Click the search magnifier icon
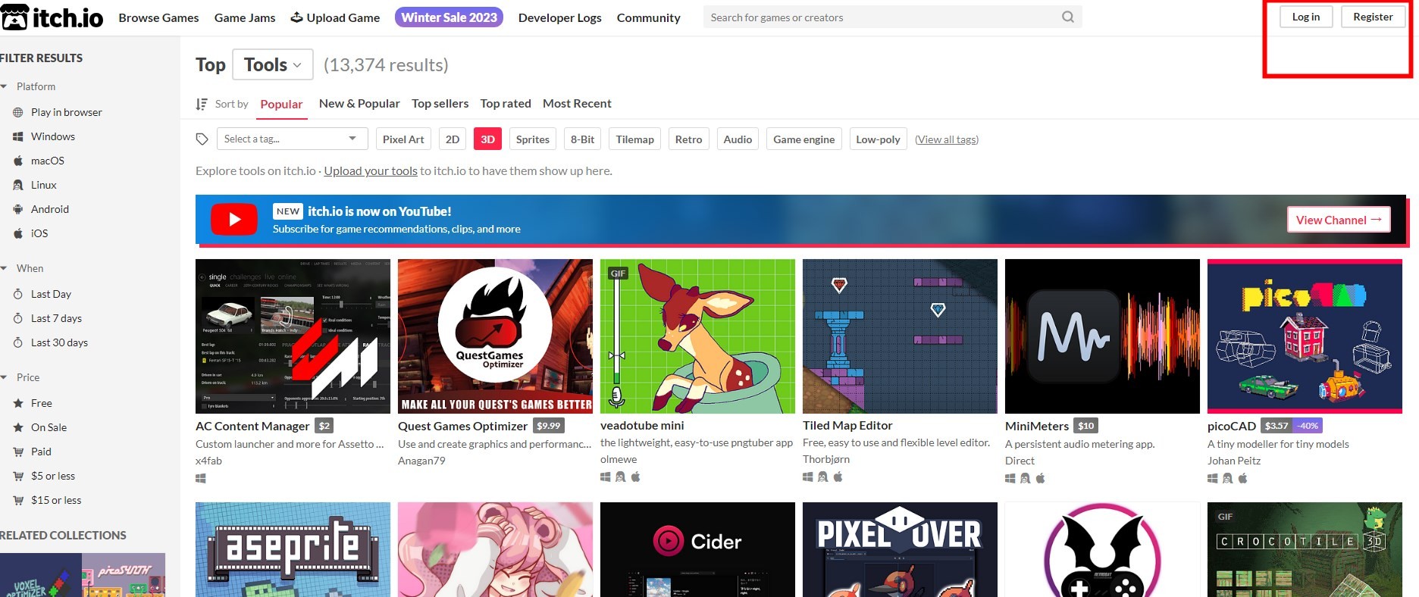The height and width of the screenshot is (597, 1419). pos(1067,17)
